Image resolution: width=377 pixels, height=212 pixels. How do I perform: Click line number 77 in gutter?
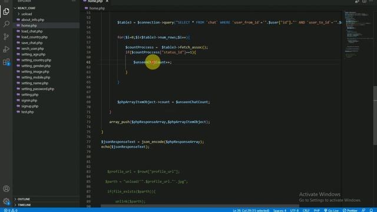(x=88, y=142)
